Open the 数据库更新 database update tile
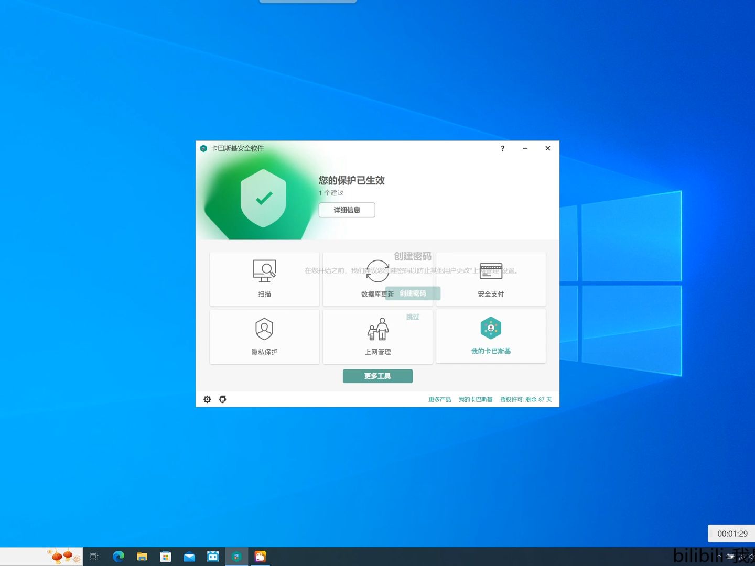 click(x=377, y=279)
